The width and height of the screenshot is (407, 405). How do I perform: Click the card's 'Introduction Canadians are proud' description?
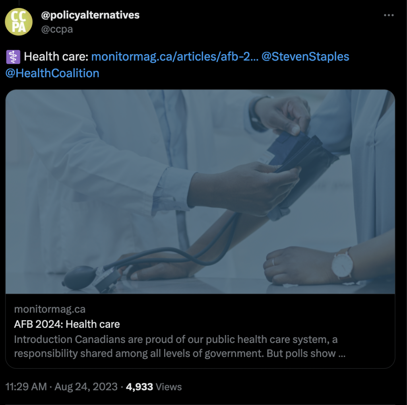[x=180, y=346]
